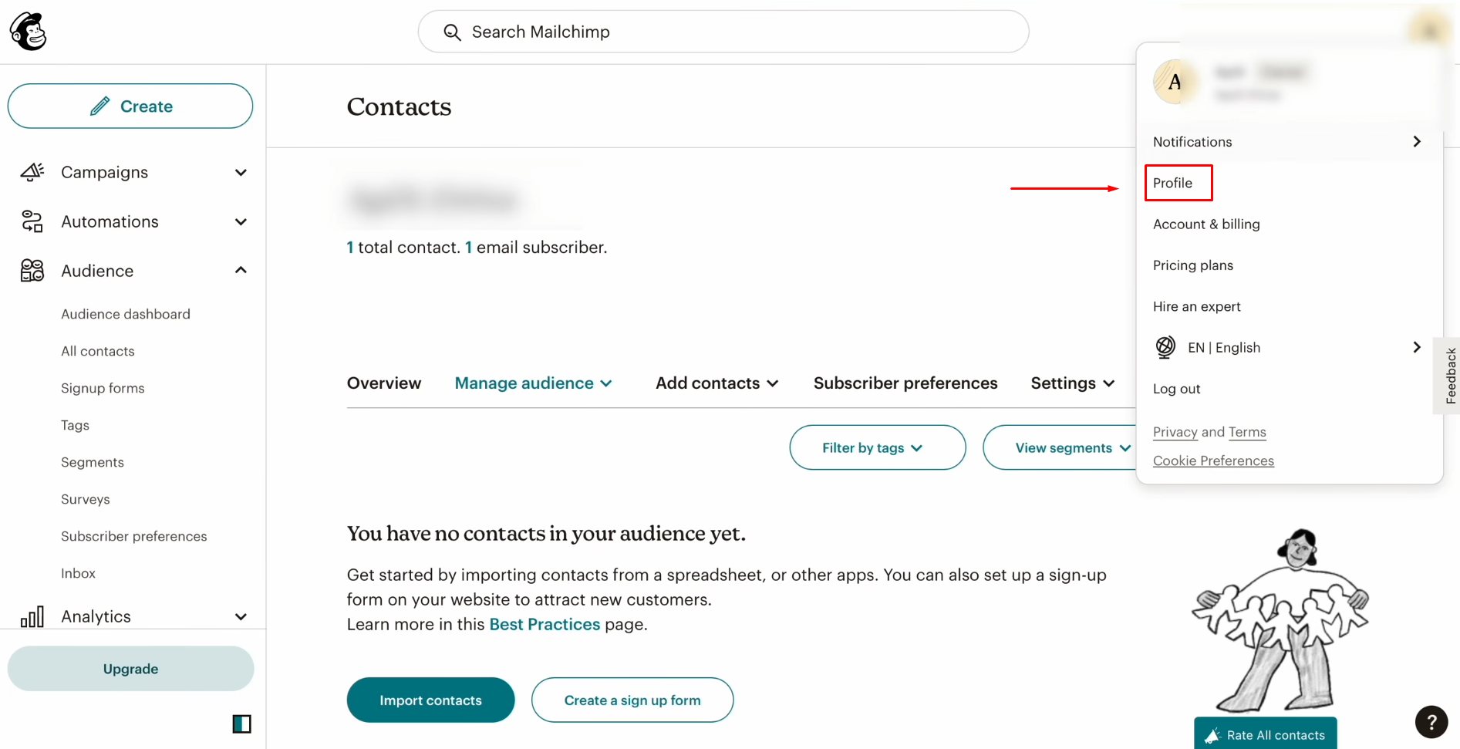Click the Campaigns megaphone icon
Screen dimensions: 1460x749
(x=32, y=172)
